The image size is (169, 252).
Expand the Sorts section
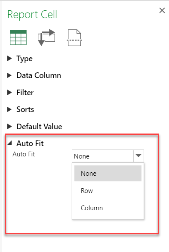[9, 109]
